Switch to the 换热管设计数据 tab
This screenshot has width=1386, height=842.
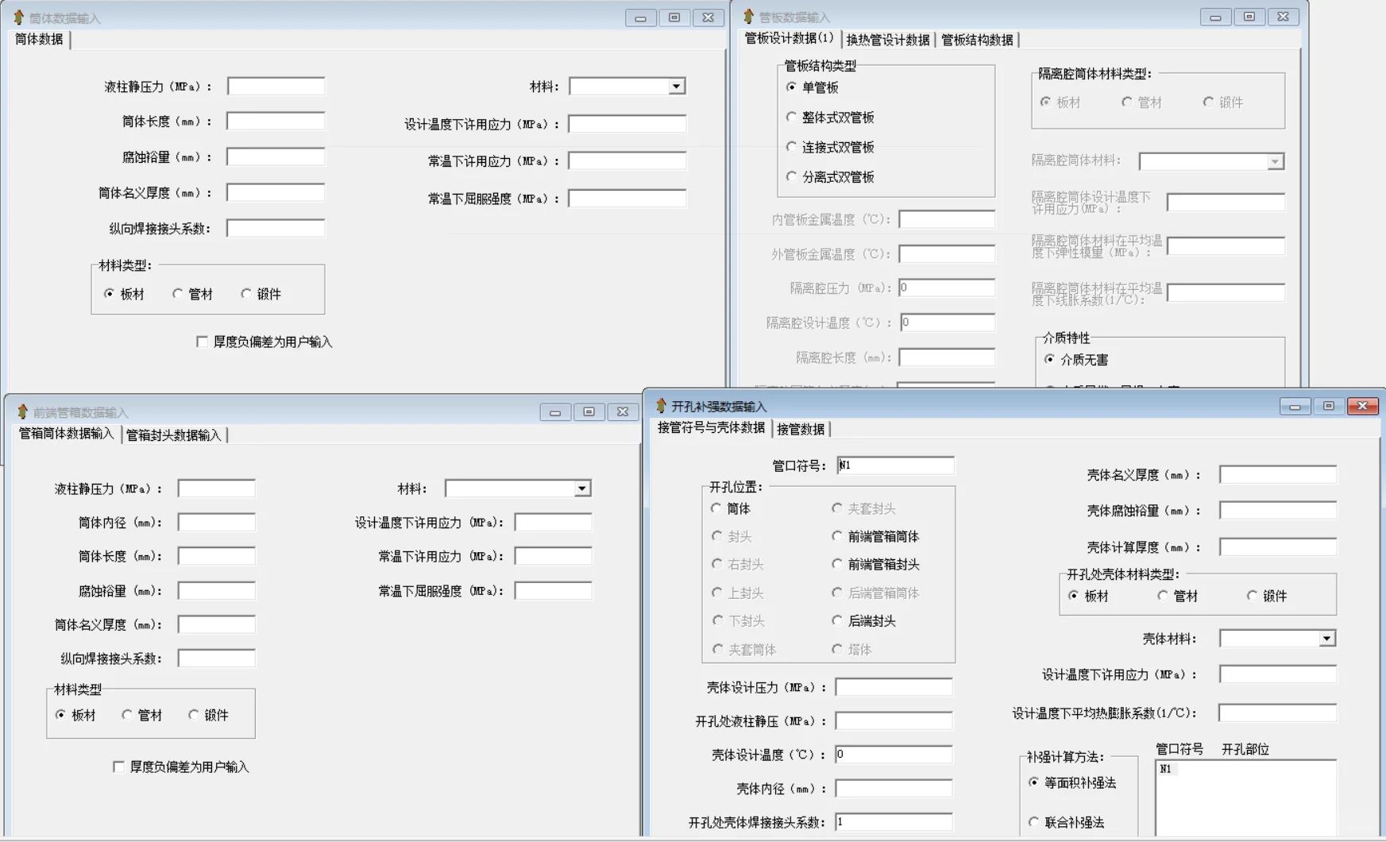click(889, 41)
